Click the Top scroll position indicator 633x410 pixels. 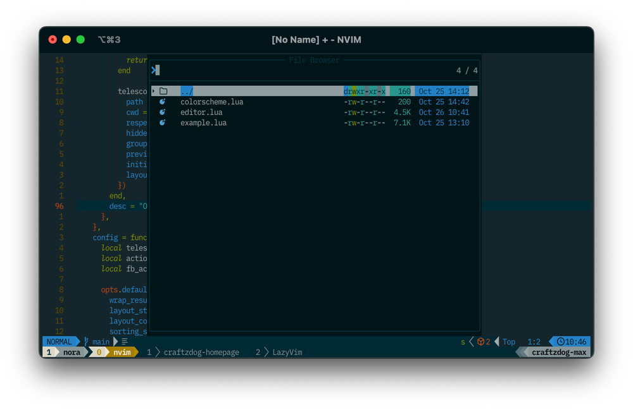pyautogui.click(x=509, y=341)
